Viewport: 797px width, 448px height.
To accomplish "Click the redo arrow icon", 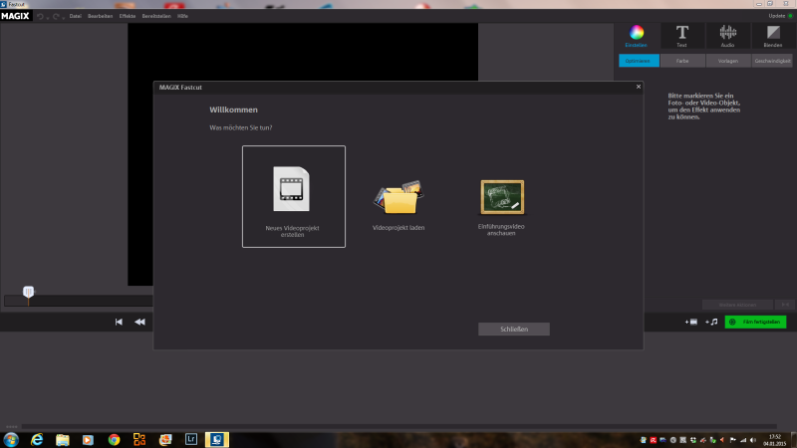I will coord(56,16).
